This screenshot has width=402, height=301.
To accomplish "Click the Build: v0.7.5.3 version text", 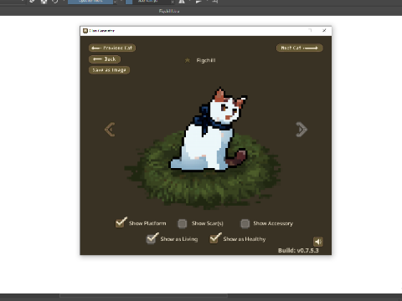I will 298,250.
